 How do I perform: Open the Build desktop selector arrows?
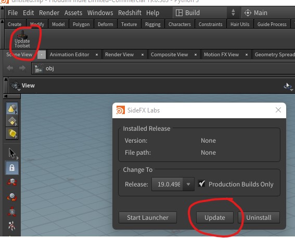coord(233,13)
